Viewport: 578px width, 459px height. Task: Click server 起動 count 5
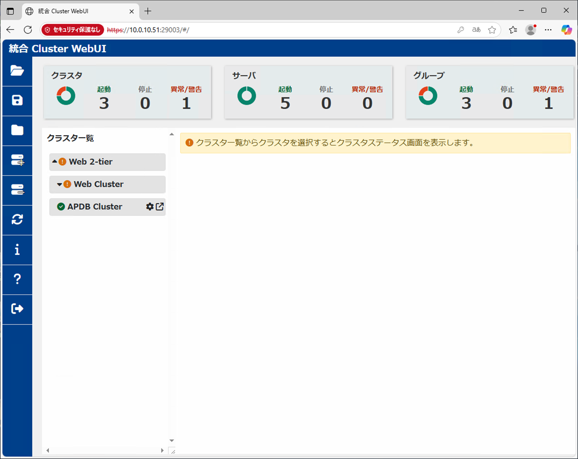285,103
